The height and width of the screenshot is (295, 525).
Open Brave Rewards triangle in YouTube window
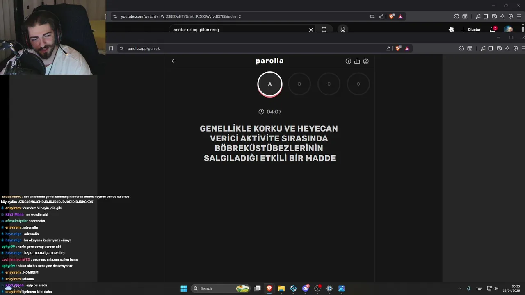click(400, 16)
